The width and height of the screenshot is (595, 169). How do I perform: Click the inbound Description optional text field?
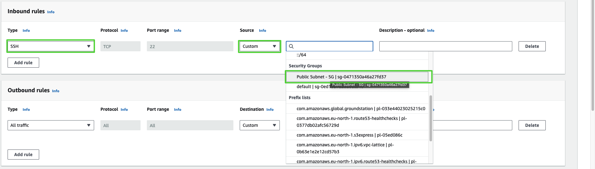click(x=445, y=46)
